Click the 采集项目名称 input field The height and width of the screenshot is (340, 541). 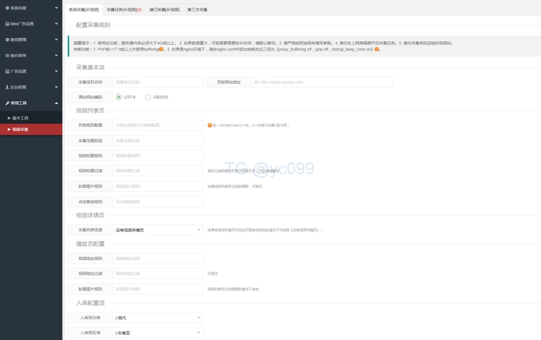click(158, 82)
